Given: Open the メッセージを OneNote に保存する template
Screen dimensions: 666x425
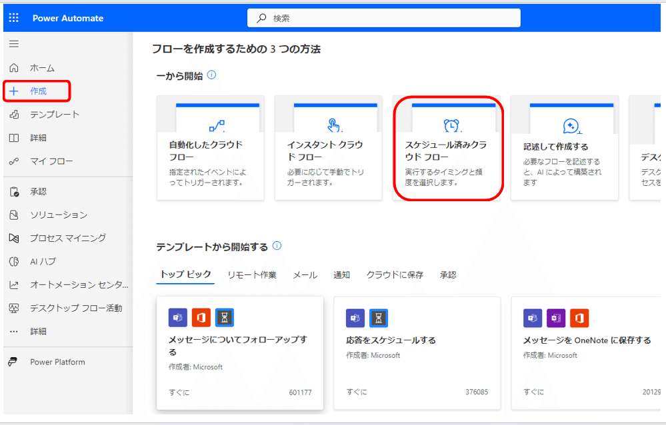Looking at the screenshot, I should pos(586,353).
